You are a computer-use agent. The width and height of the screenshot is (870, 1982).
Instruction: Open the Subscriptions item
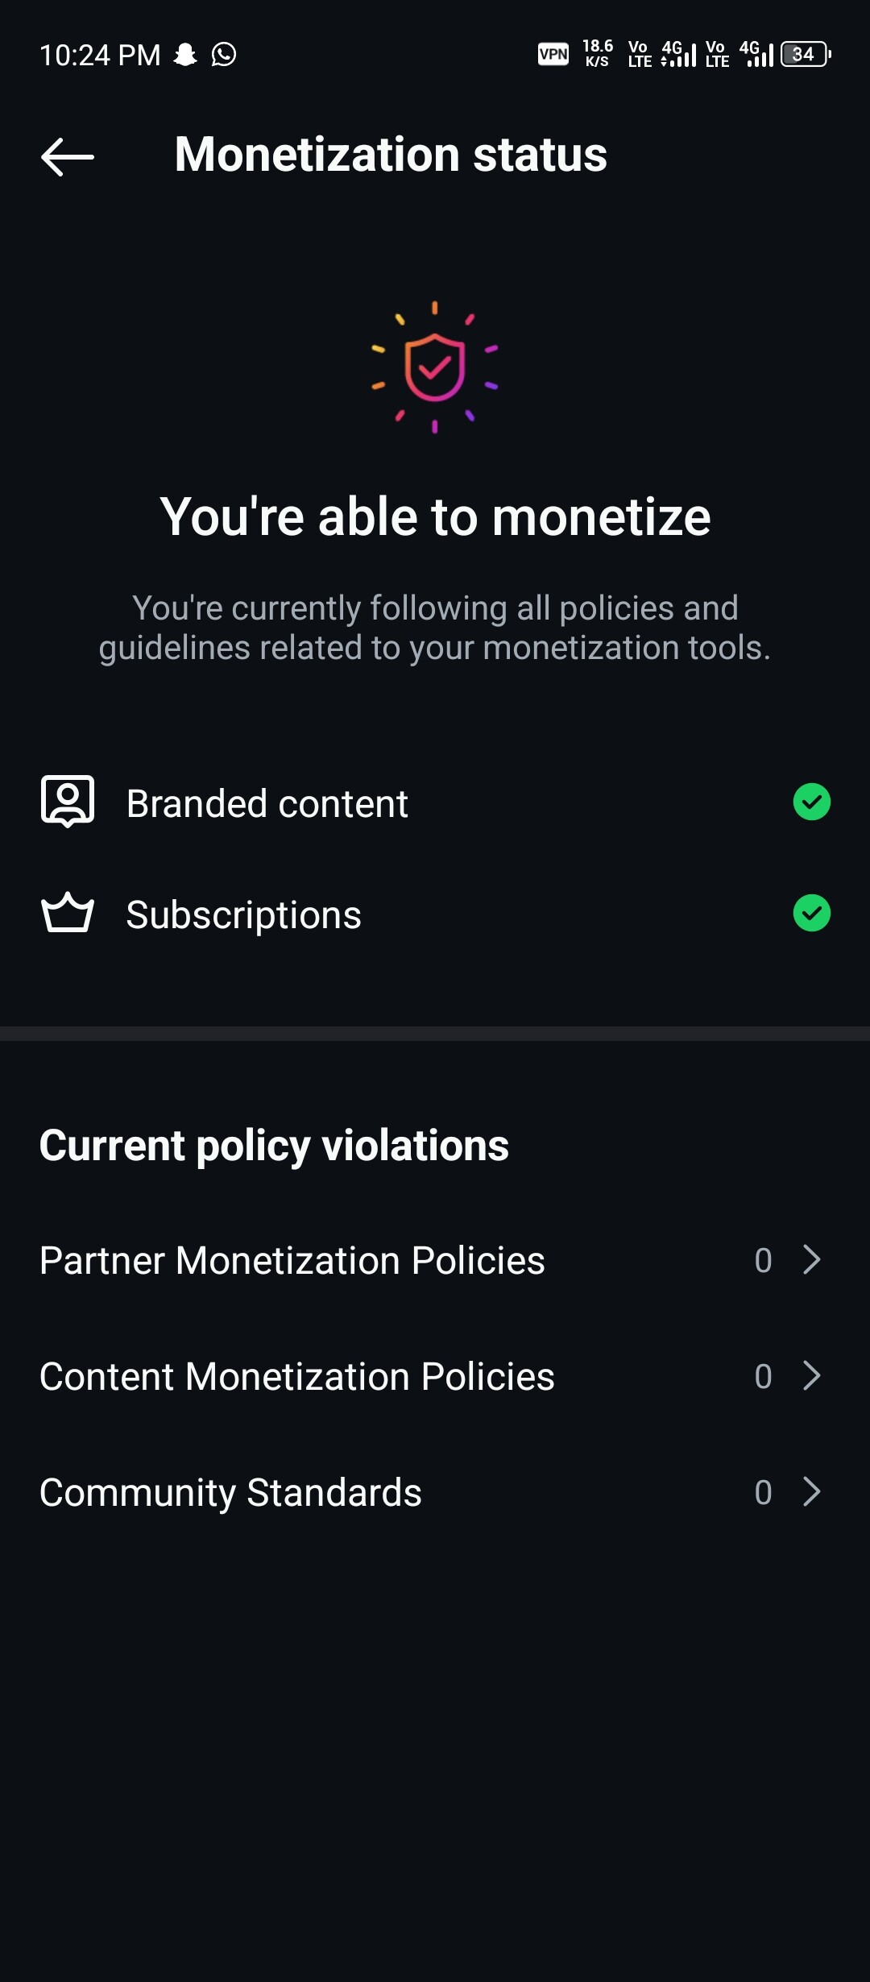click(244, 914)
